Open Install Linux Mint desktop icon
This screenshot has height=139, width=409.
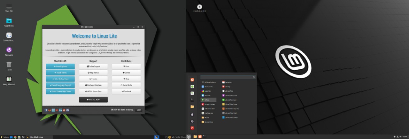[199, 8]
